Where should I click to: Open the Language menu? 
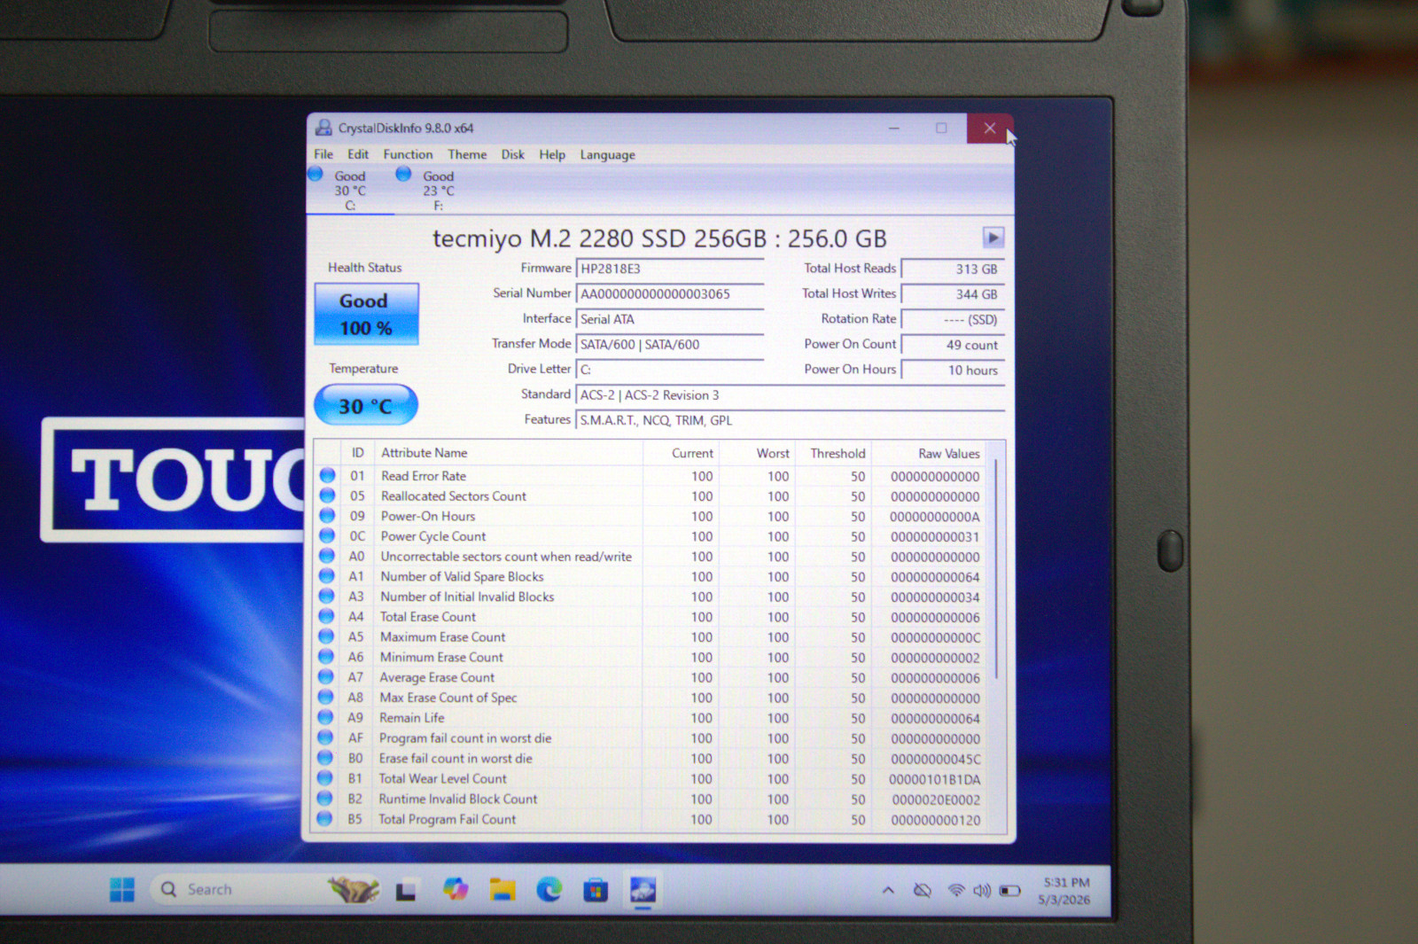[607, 155]
